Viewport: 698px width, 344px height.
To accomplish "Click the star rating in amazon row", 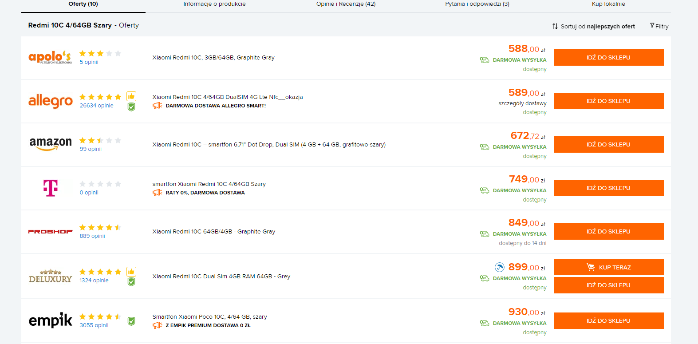I will click(100, 140).
